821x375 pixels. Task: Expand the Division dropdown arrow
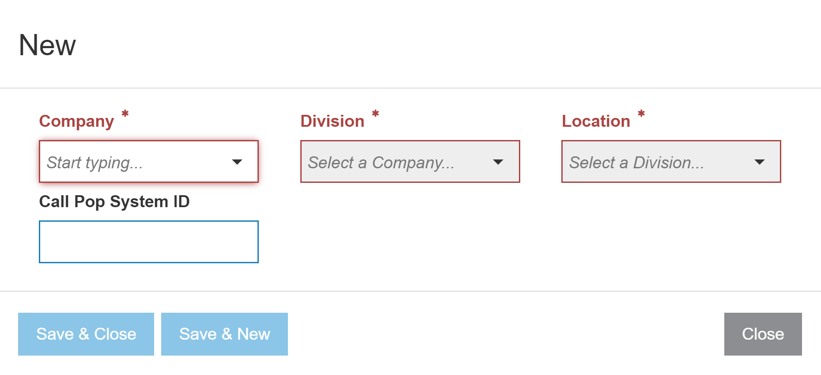[498, 162]
